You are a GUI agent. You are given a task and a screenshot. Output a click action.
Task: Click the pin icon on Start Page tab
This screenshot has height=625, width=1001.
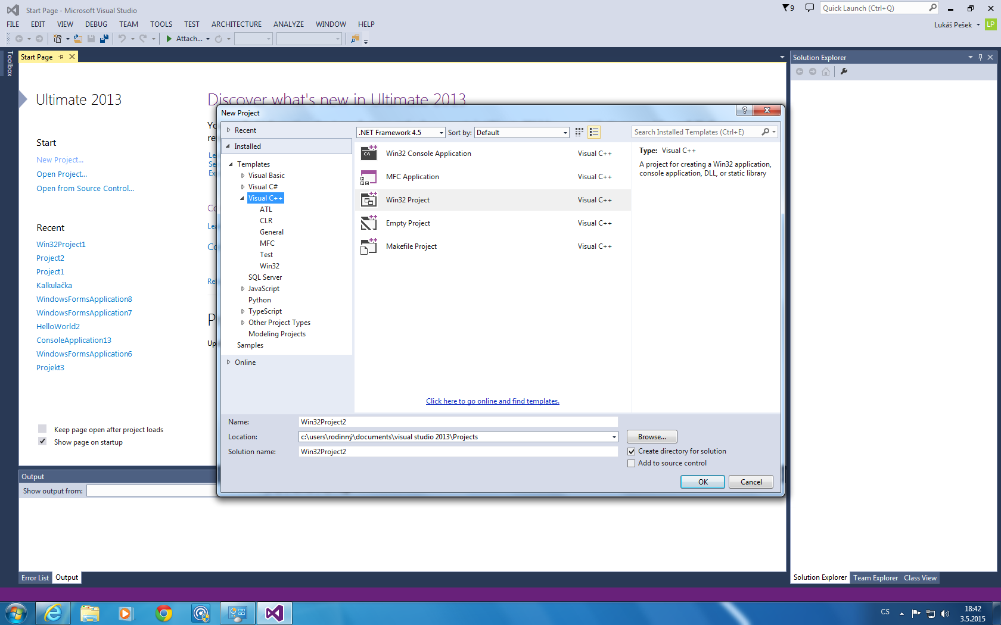(61, 57)
